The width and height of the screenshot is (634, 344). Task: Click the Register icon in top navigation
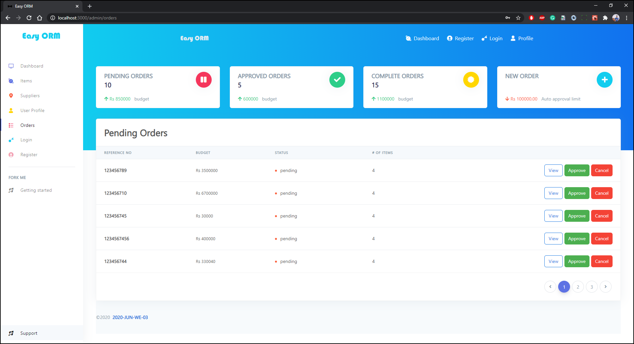[x=449, y=38]
